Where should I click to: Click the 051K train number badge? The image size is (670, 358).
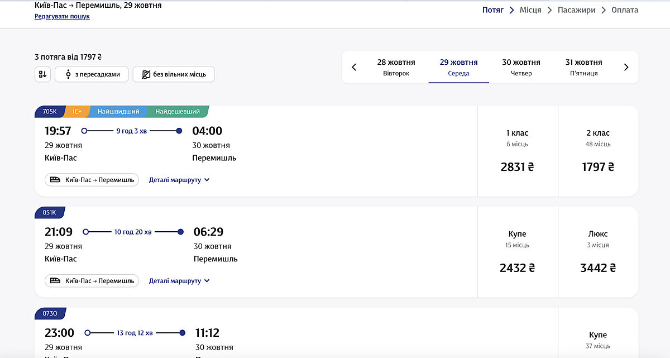click(50, 213)
